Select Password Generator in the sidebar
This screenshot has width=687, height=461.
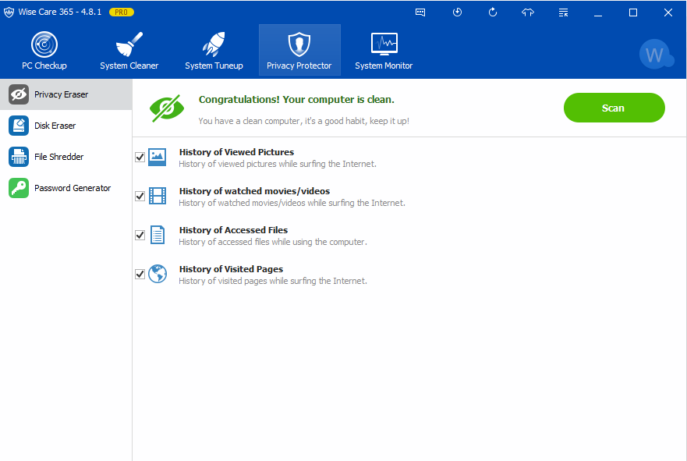click(66, 188)
